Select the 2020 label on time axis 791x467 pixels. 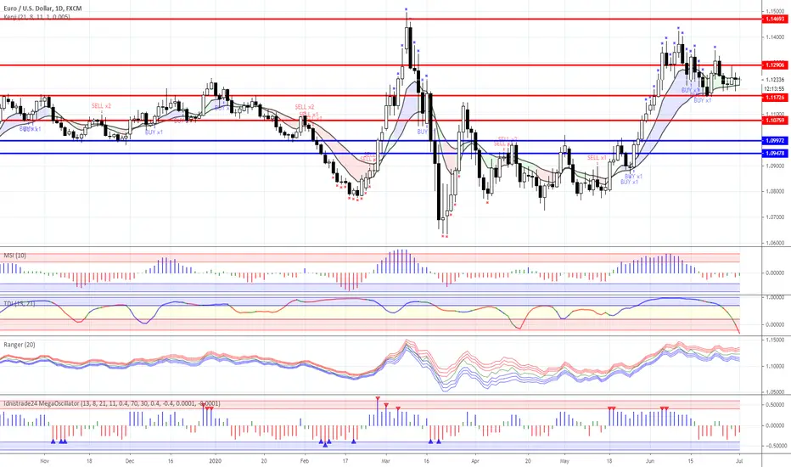point(216,461)
